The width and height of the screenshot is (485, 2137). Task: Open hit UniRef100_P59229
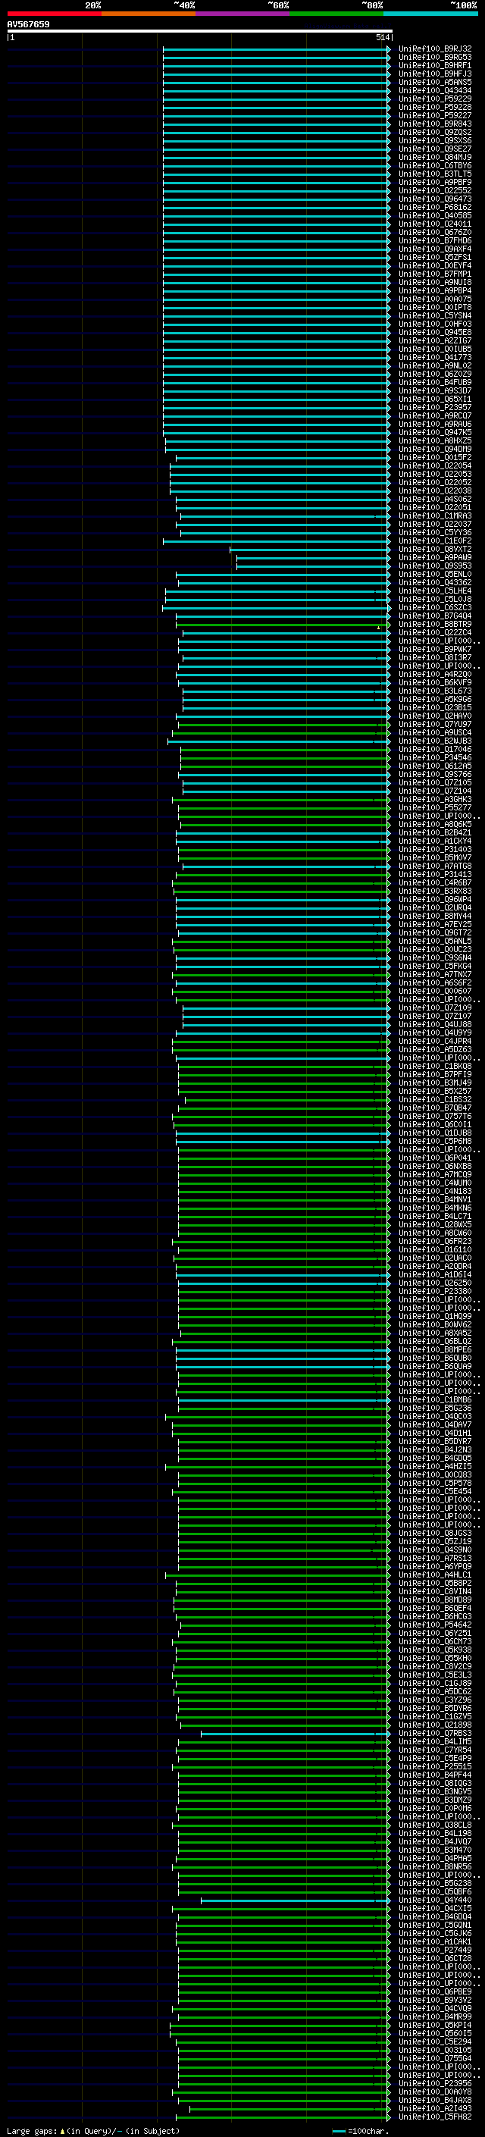click(x=435, y=99)
